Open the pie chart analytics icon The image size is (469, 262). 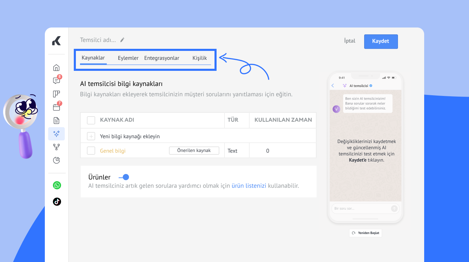tap(57, 160)
